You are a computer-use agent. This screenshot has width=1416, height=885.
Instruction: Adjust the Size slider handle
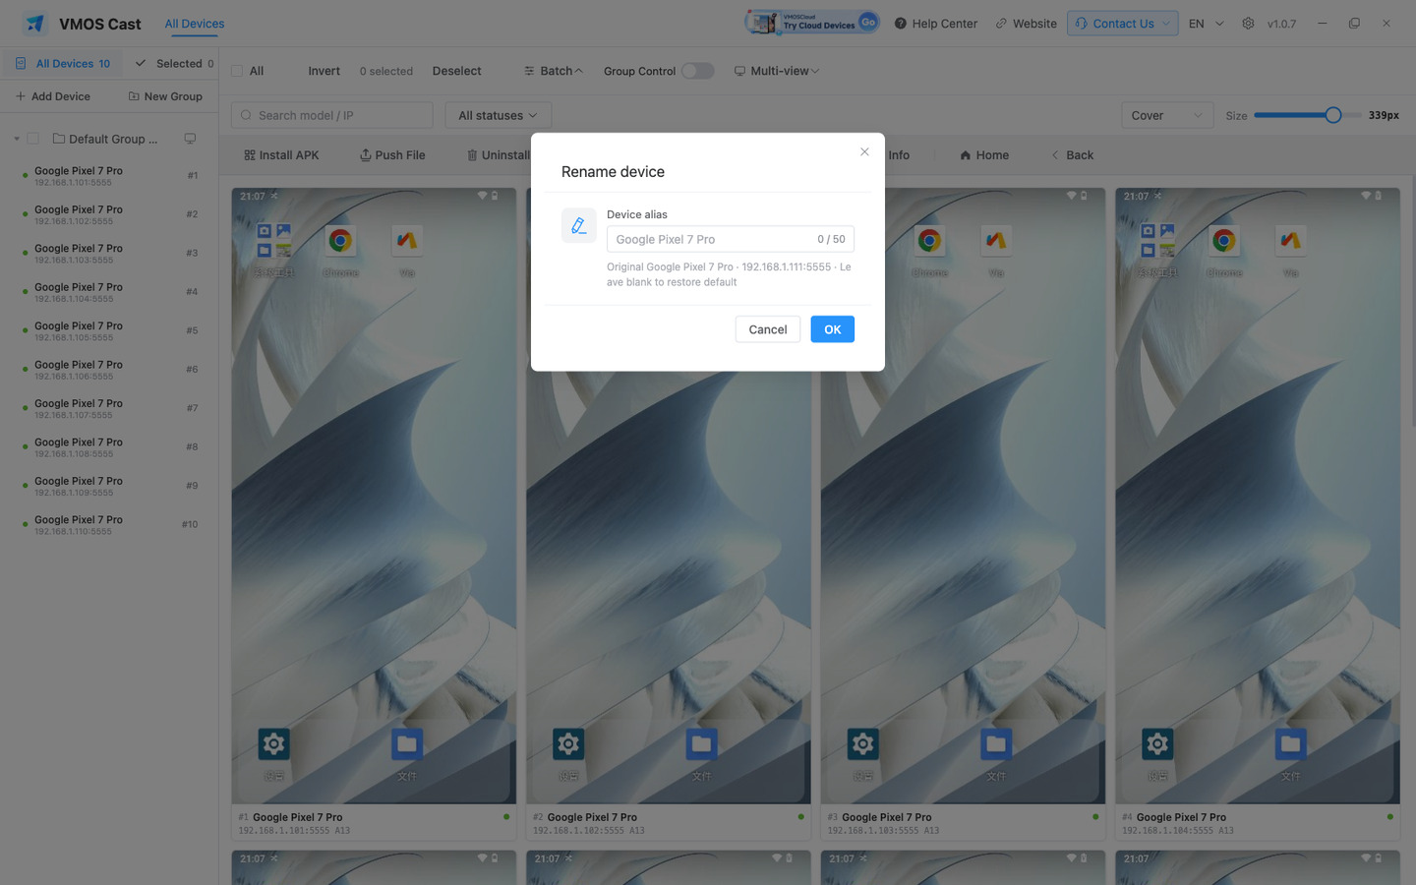(x=1333, y=115)
